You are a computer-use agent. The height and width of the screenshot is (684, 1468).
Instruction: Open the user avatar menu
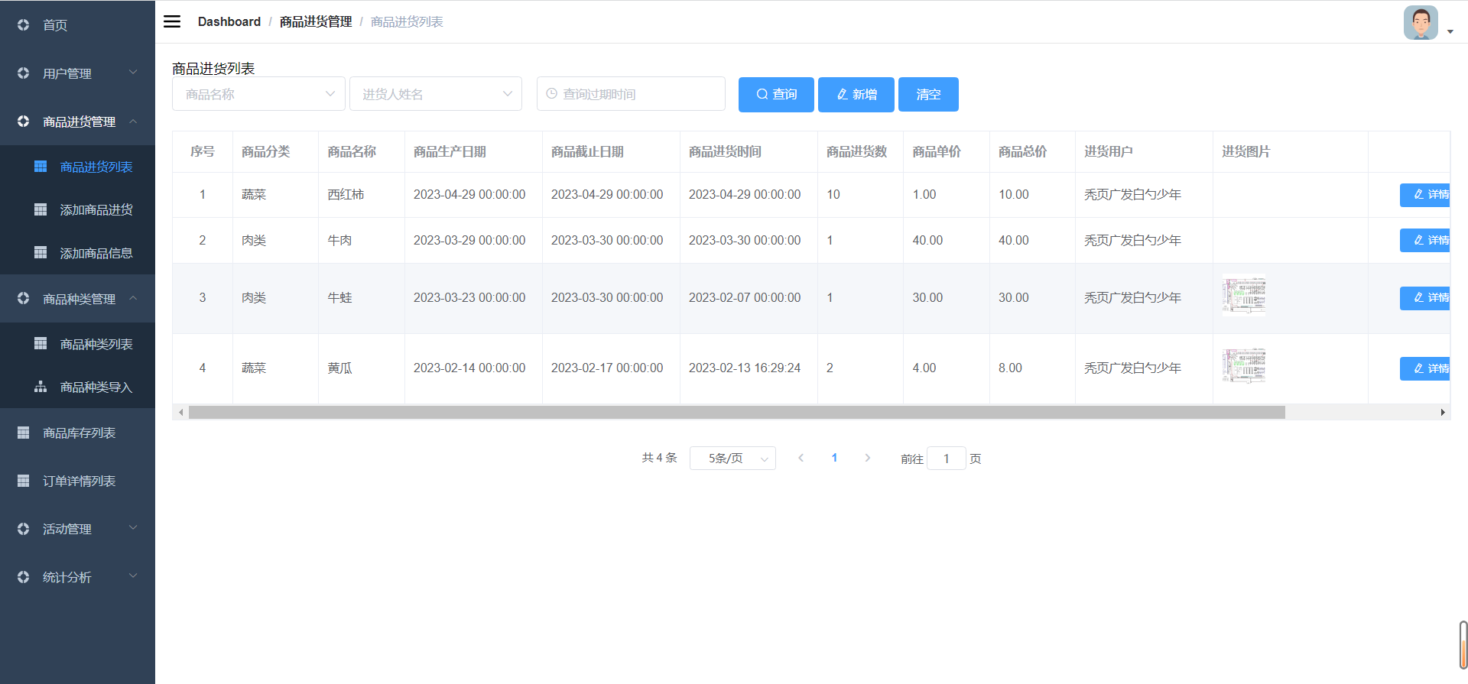click(x=1421, y=22)
